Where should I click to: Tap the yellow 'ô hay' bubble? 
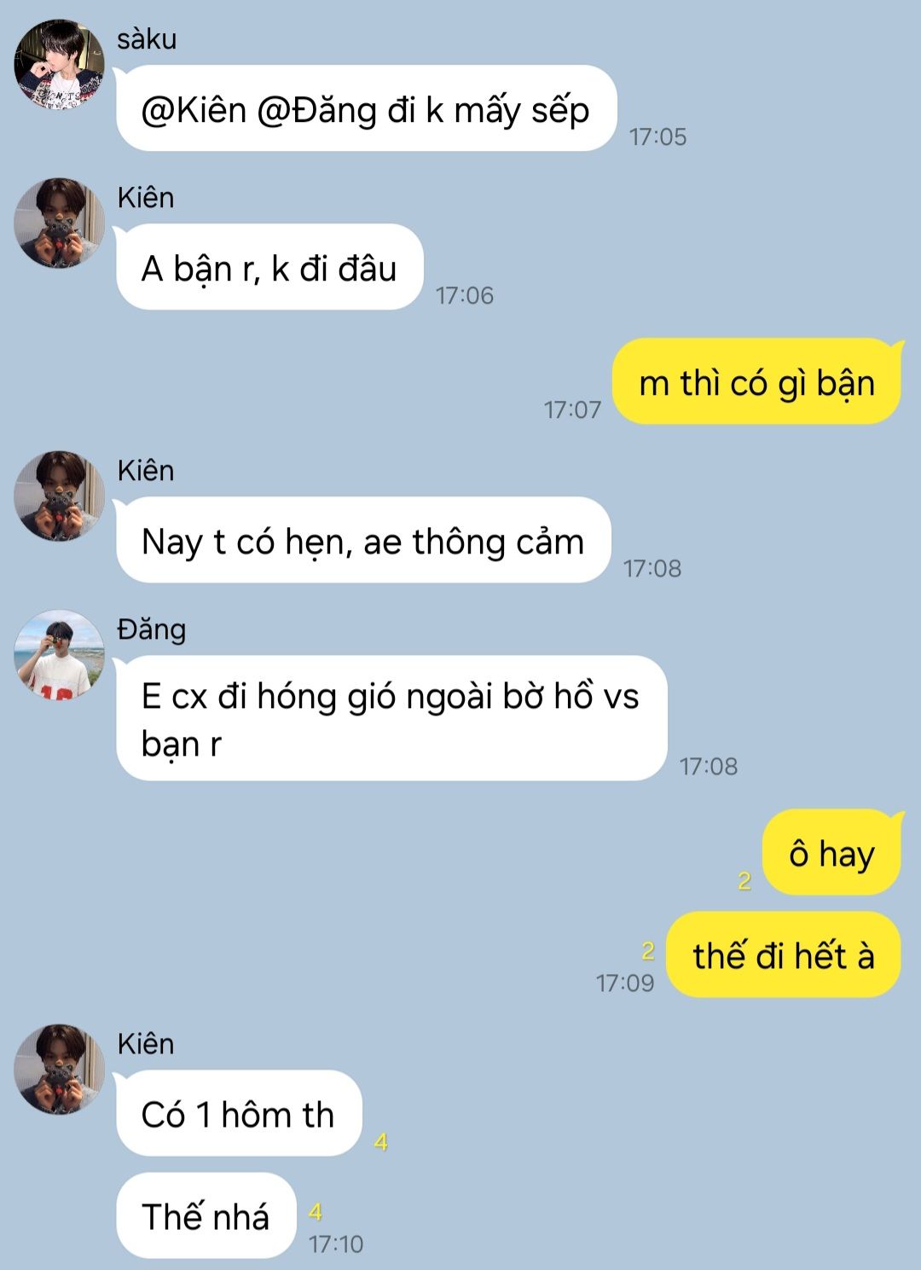tap(832, 852)
